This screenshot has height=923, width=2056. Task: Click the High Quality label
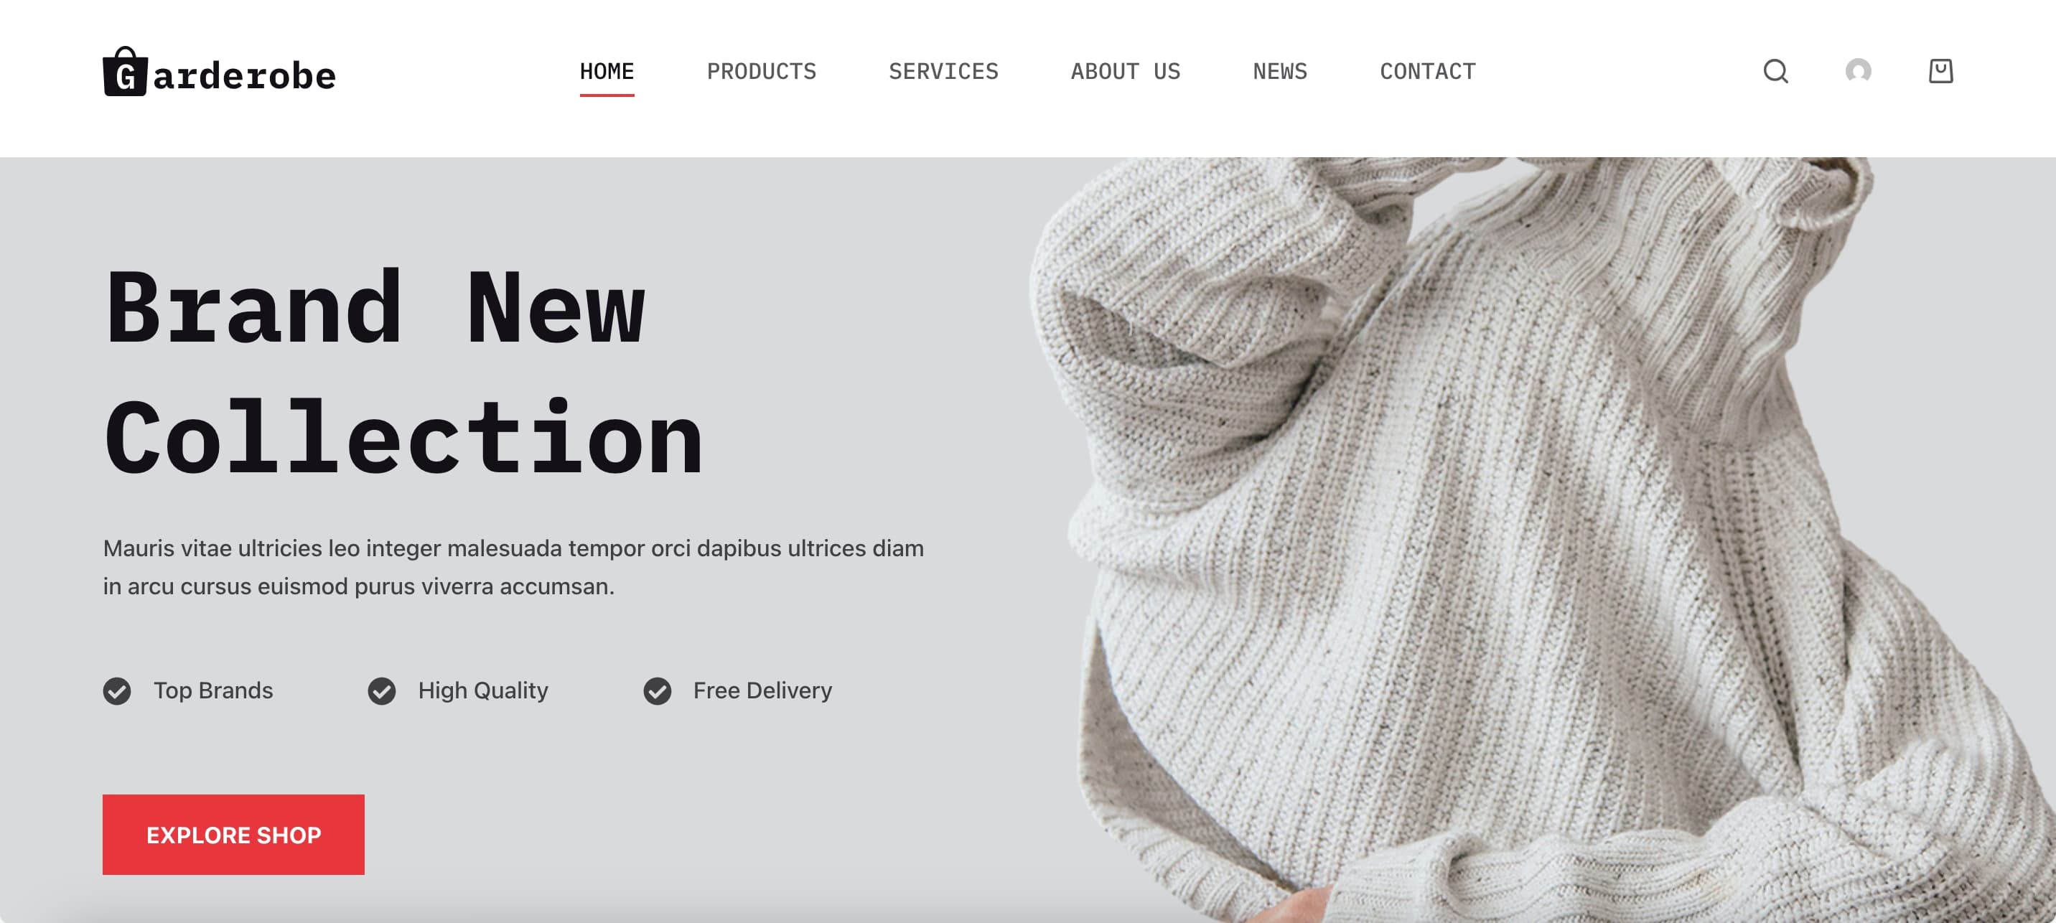coord(483,691)
